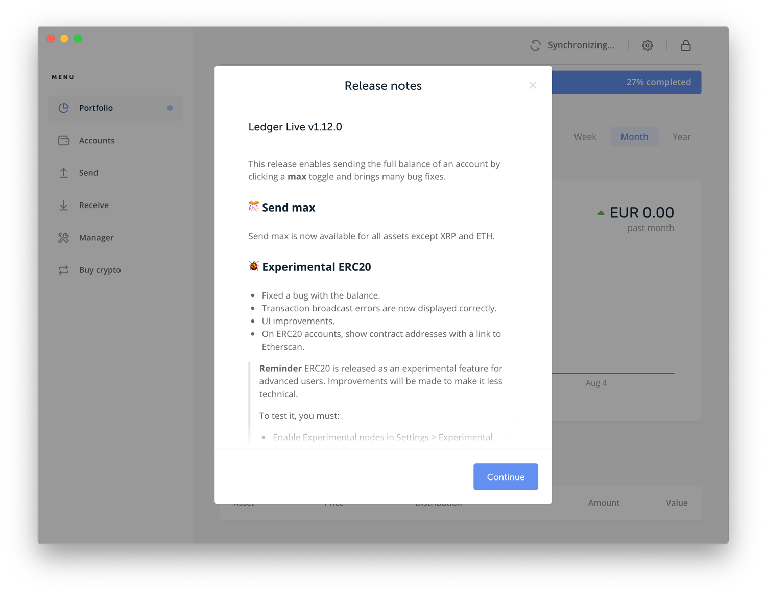Viewport: 766px width, 594px height.
Task: Click the 'UI improvements.' bullet
Action: [x=298, y=321]
